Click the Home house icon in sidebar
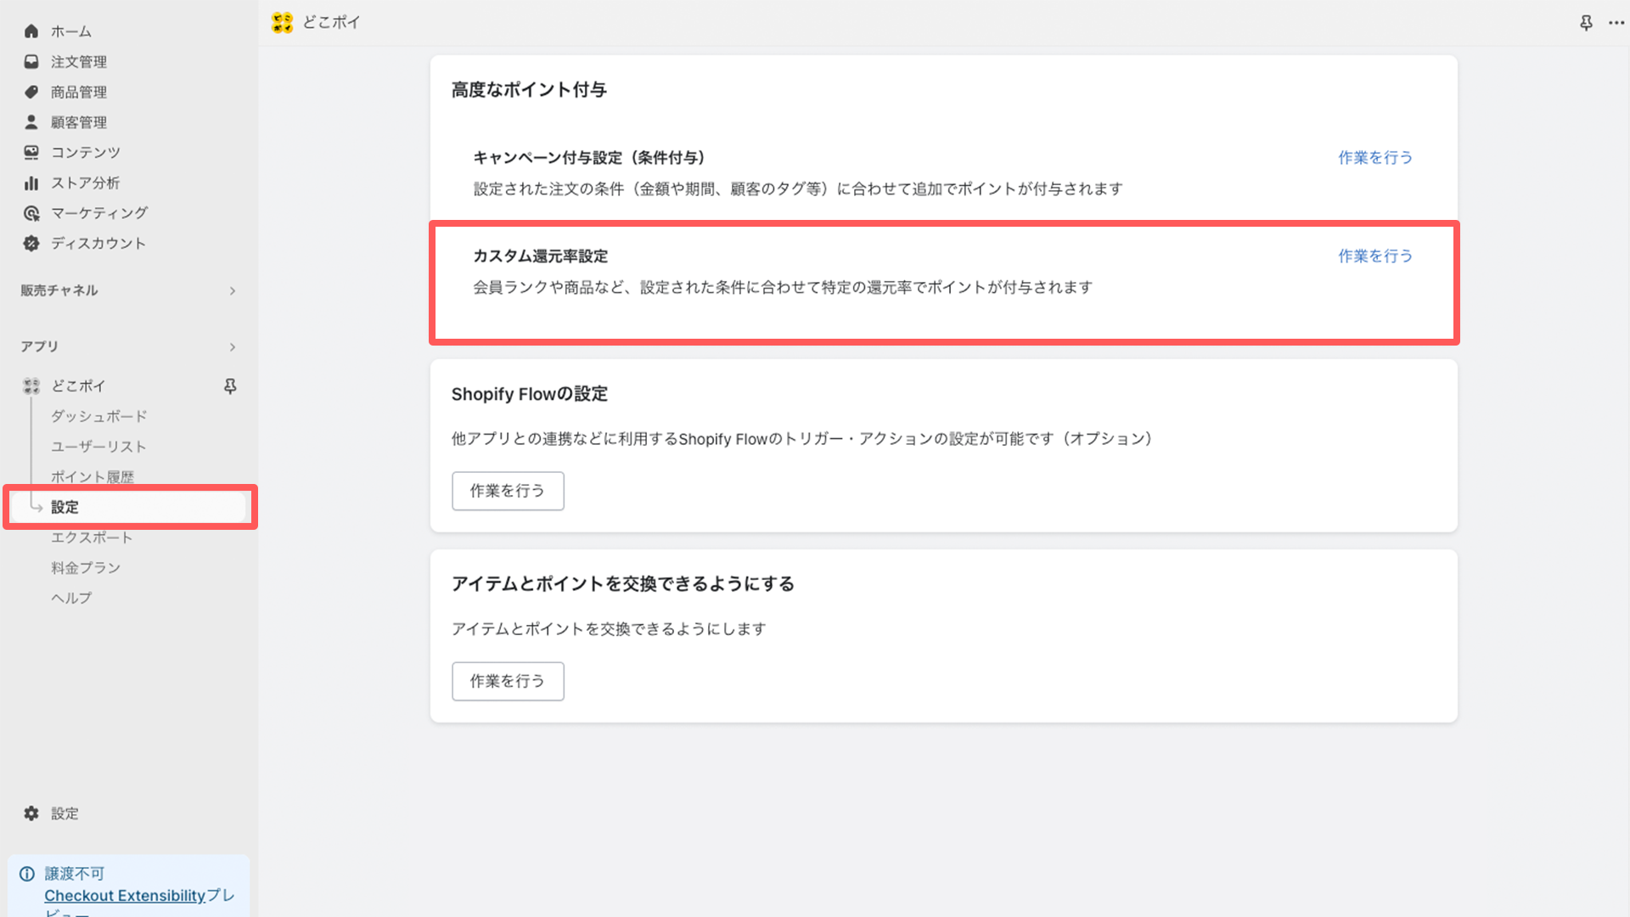The height and width of the screenshot is (917, 1630). [31, 31]
